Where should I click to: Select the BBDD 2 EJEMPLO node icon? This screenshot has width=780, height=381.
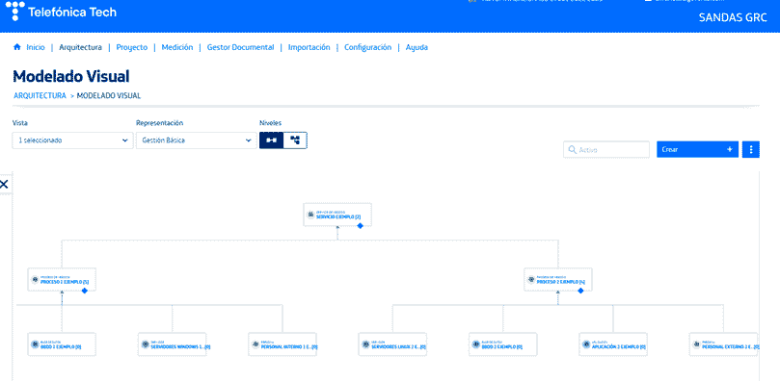(476, 344)
